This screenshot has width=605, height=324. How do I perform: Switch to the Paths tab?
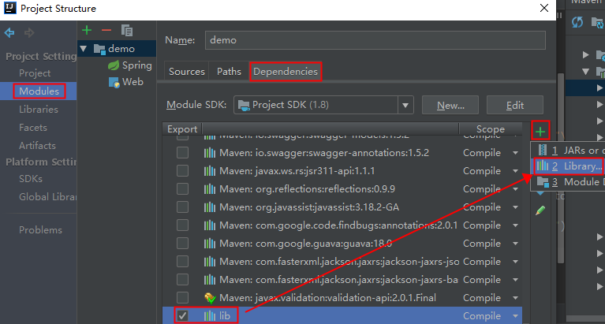(229, 72)
